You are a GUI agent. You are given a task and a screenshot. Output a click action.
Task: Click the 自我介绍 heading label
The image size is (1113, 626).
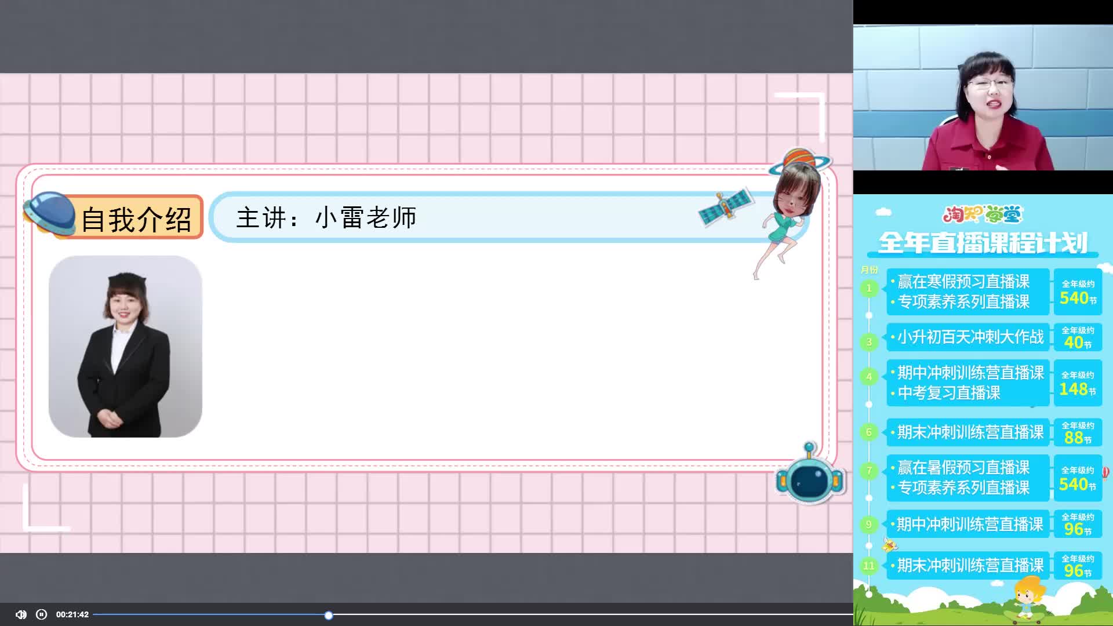tap(137, 219)
